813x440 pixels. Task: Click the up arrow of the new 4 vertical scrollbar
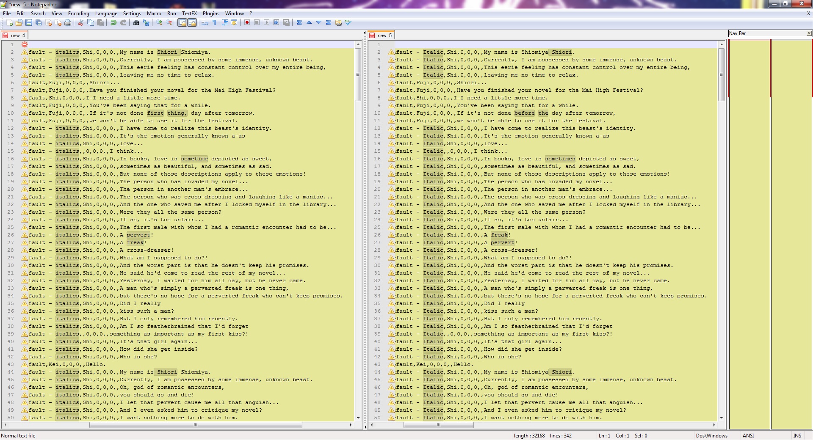(358, 44)
